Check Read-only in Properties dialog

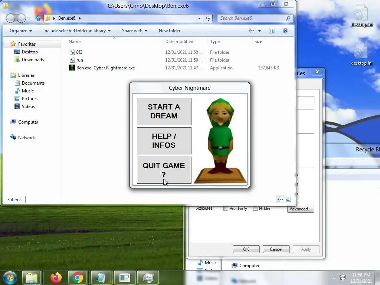pyautogui.click(x=226, y=209)
